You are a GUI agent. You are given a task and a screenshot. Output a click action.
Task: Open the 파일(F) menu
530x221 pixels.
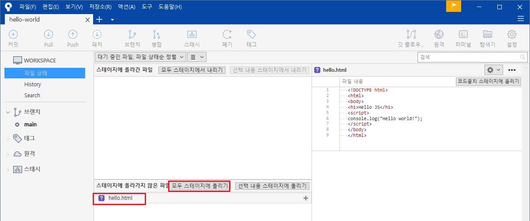(28, 7)
